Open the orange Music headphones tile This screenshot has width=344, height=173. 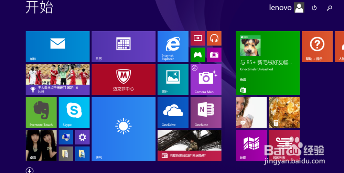pos(214,38)
